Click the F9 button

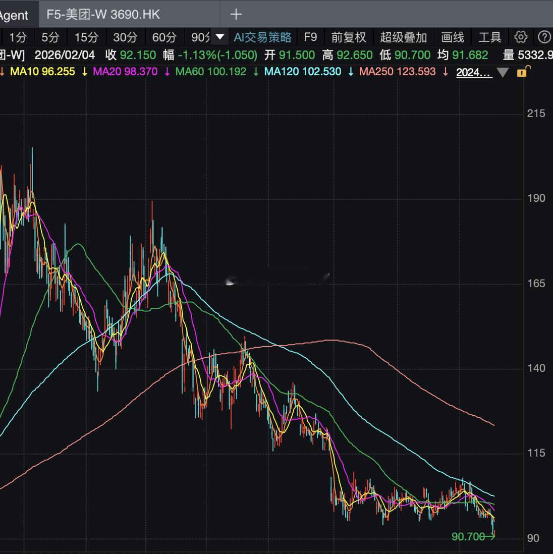[310, 37]
